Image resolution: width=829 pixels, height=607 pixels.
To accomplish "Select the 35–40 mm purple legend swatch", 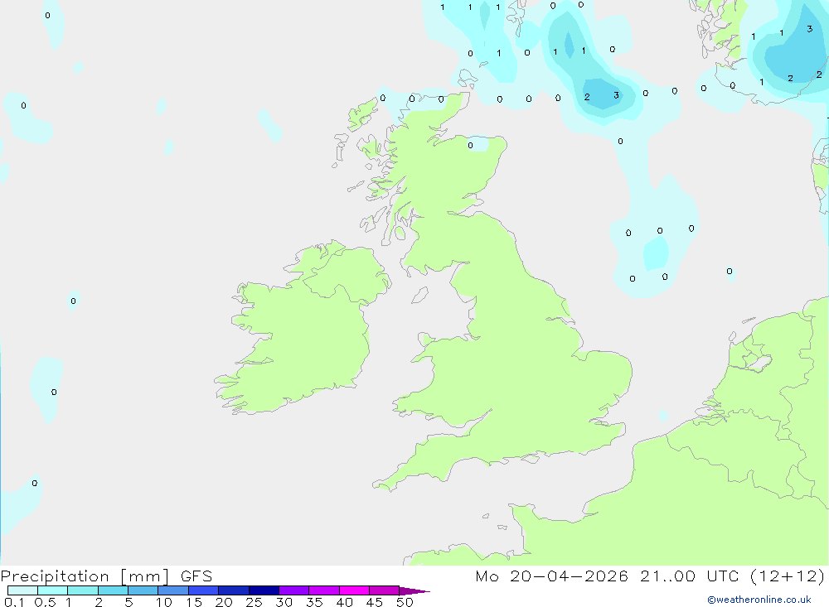I will [324, 590].
